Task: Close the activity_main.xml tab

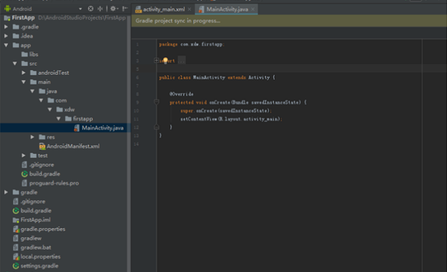Action: (x=189, y=9)
